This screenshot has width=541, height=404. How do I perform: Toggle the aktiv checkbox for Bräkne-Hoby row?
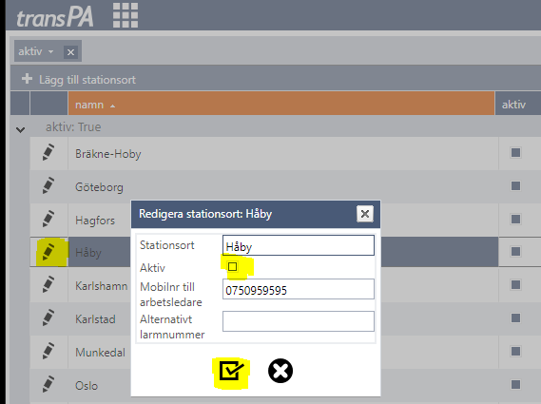pyautogui.click(x=515, y=152)
